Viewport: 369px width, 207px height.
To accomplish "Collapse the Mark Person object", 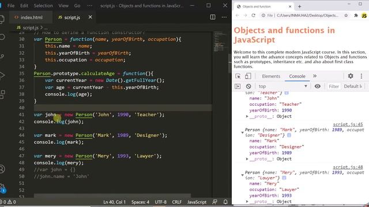I will coord(242,133).
